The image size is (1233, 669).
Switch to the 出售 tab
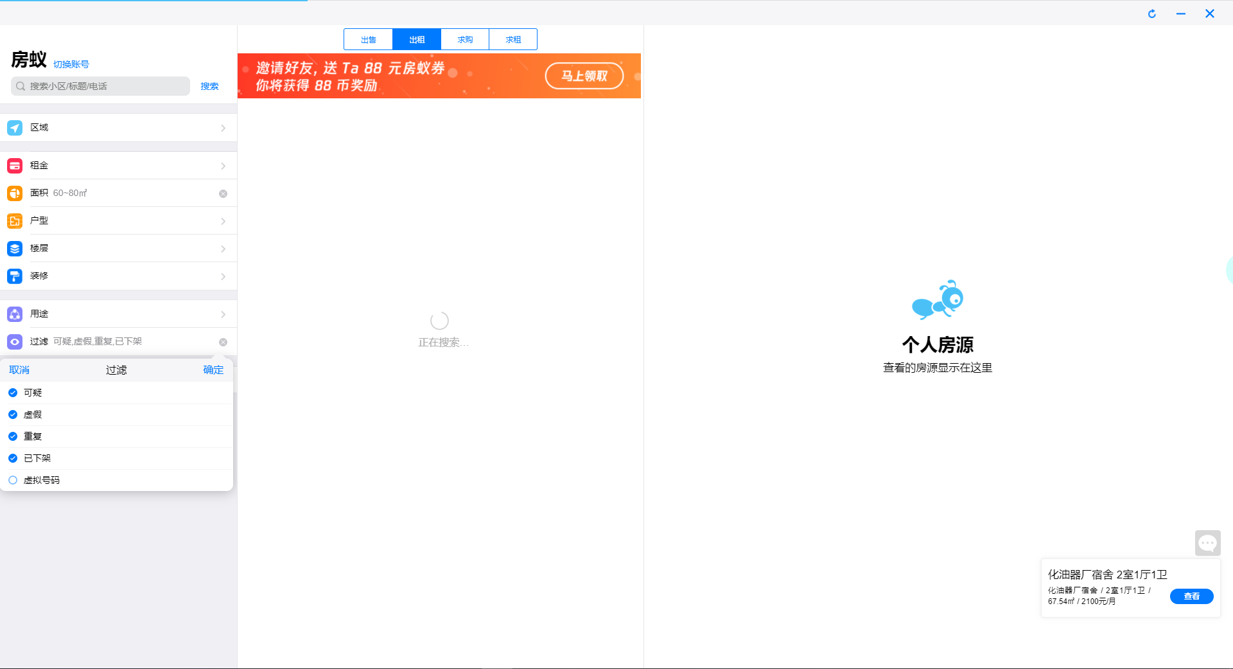(369, 40)
